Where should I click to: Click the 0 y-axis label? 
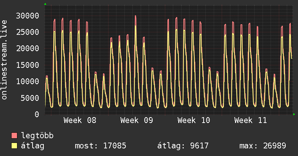point(37,114)
